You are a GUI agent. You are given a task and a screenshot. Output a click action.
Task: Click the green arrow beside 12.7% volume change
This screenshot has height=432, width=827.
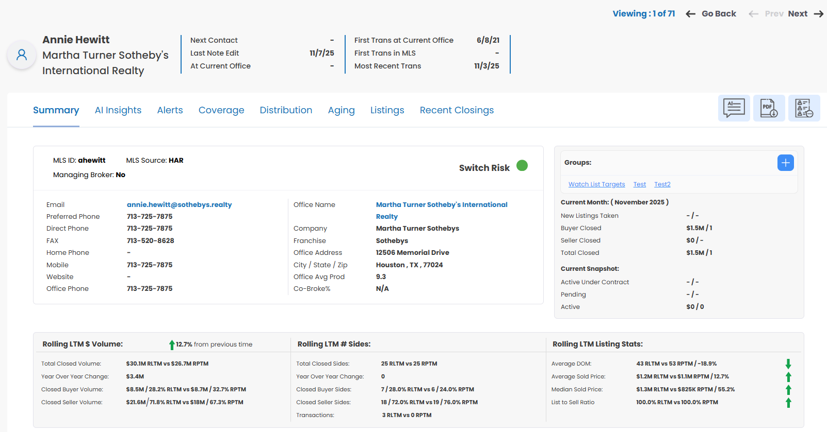click(x=172, y=344)
